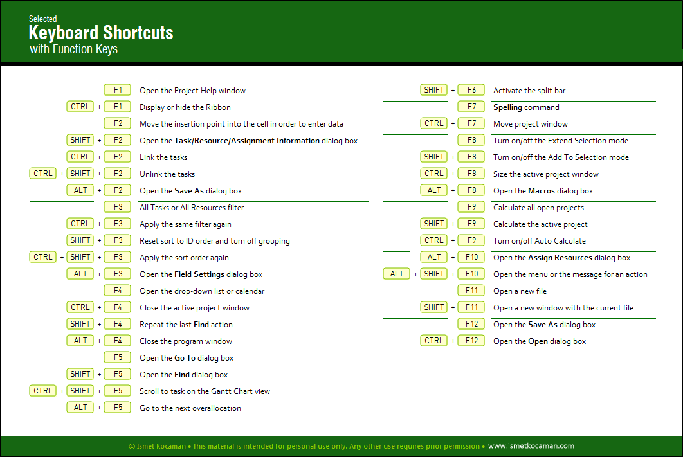
Task: Click the SHIFT key in the 'Scroll to task on the Gantt Chart' row
Action: coord(80,391)
